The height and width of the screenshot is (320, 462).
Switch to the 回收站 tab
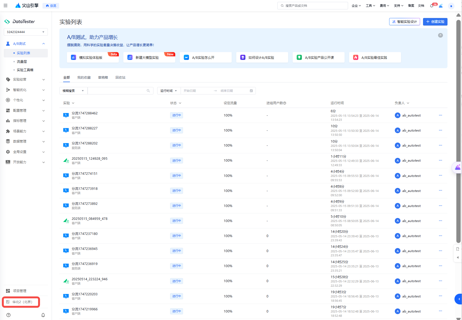pyautogui.click(x=120, y=78)
